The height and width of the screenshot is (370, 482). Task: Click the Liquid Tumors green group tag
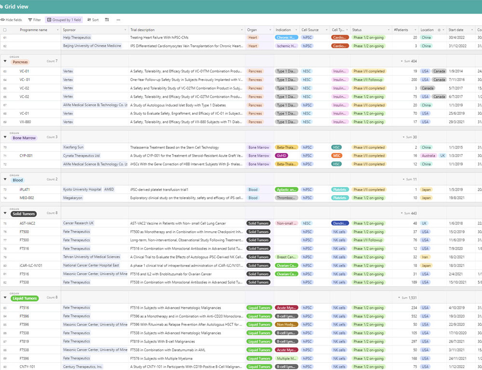coord(24,298)
